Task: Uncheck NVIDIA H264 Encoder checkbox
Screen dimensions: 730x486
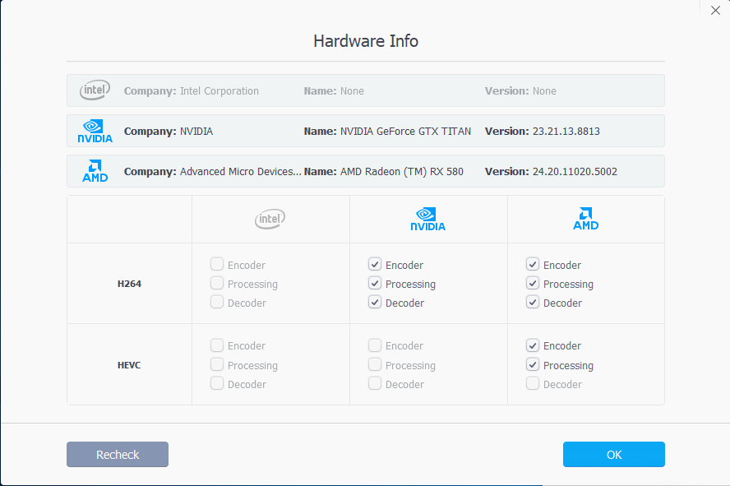Action: [x=375, y=265]
